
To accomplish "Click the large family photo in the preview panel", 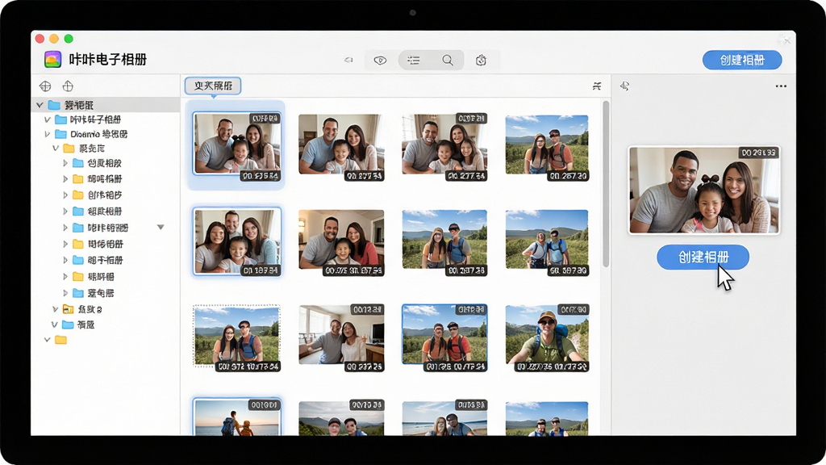I will (703, 190).
